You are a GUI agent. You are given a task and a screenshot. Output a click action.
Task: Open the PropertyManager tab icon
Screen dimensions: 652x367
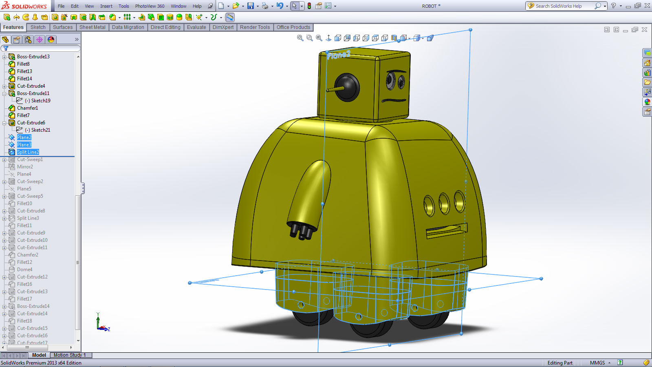tap(17, 40)
